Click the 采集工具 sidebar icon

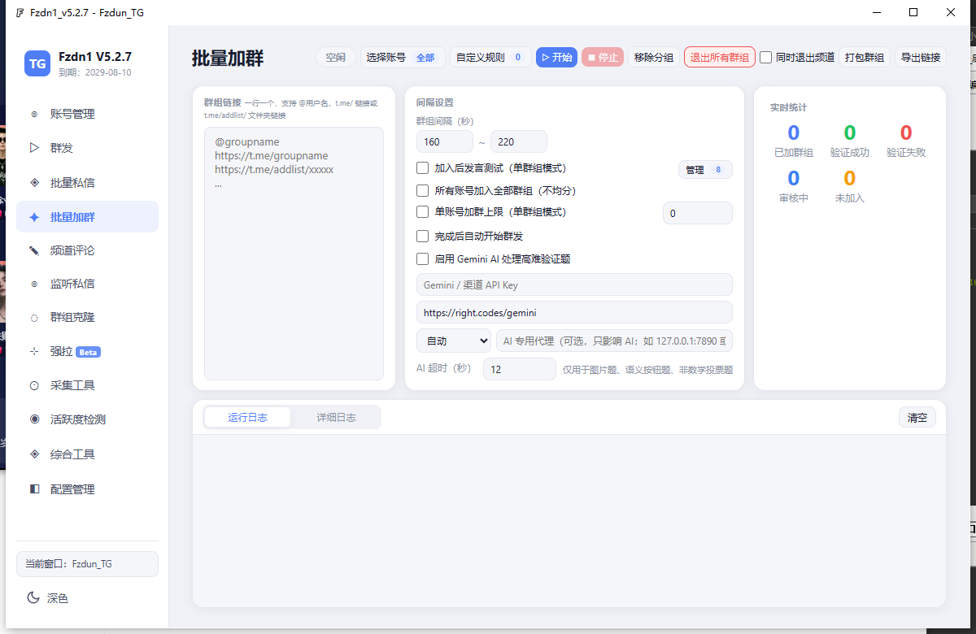[34, 385]
